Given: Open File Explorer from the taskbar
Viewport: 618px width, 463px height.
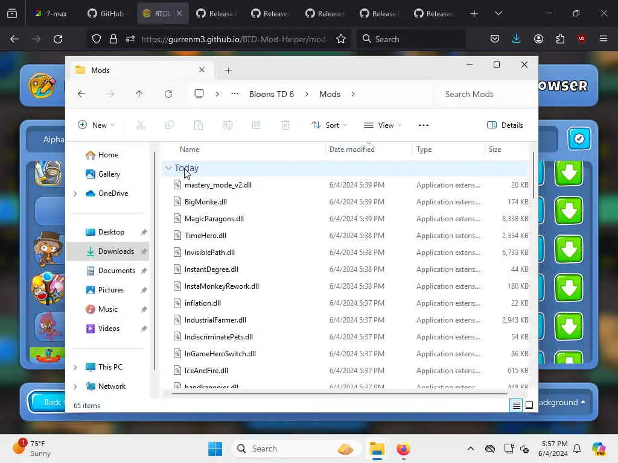Looking at the screenshot, I should coord(377,449).
